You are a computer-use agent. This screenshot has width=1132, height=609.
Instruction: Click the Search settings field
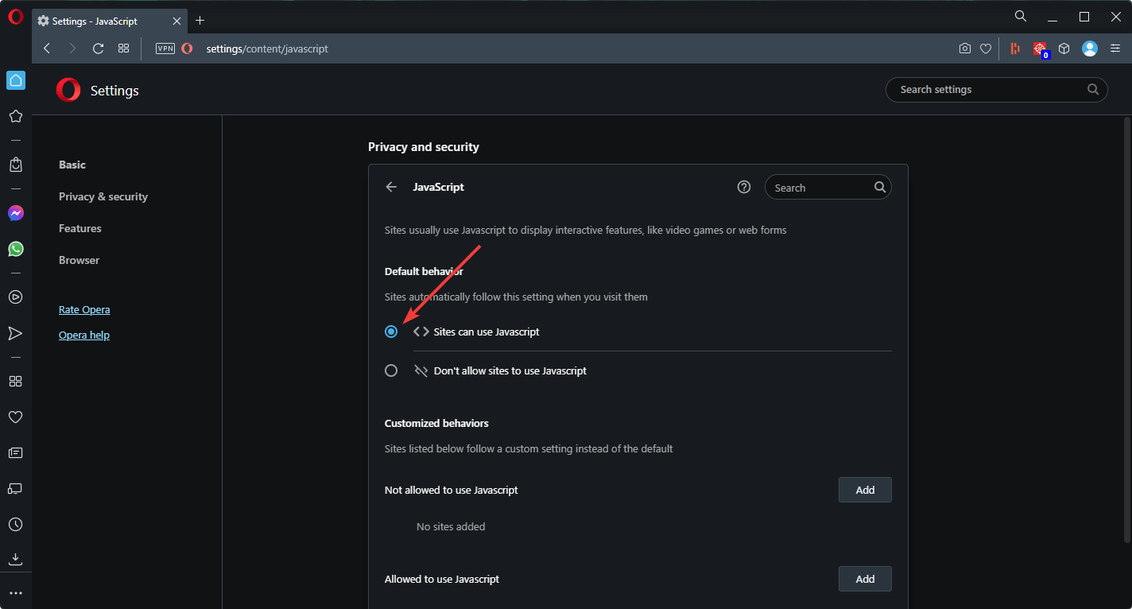tap(990, 90)
